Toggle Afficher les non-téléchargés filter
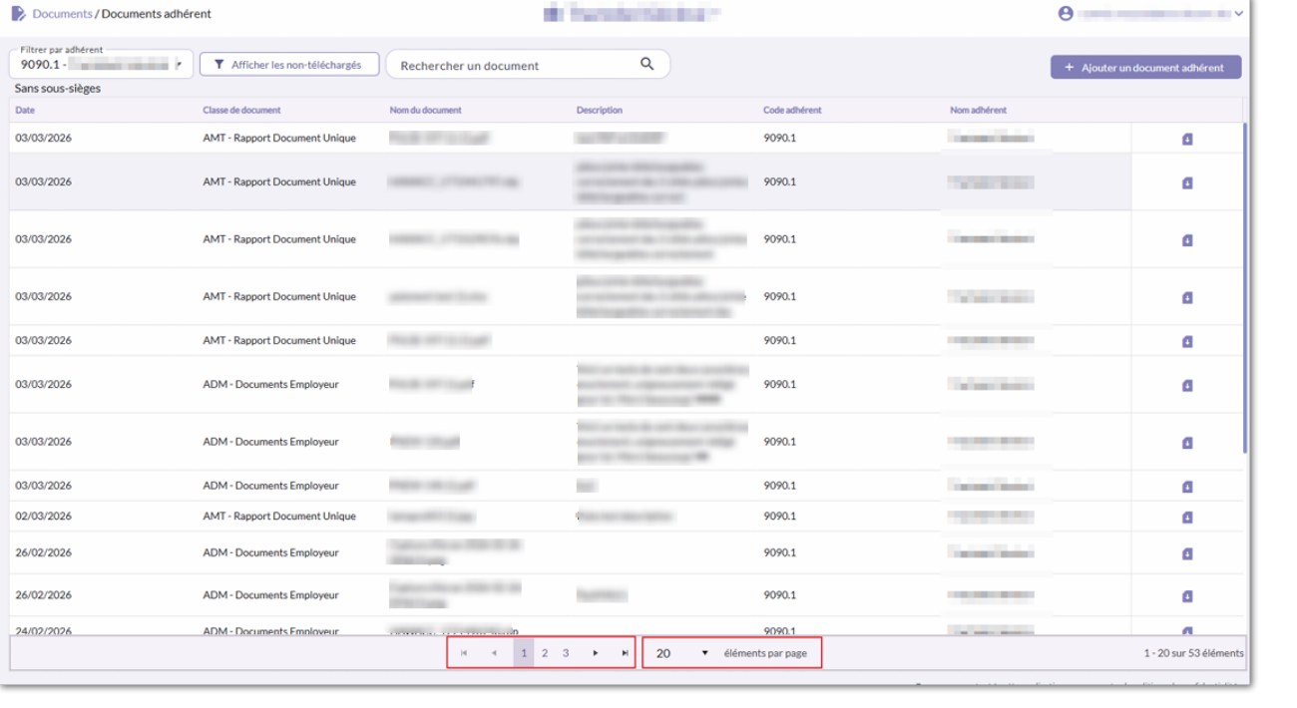 [x=289, y=65]
